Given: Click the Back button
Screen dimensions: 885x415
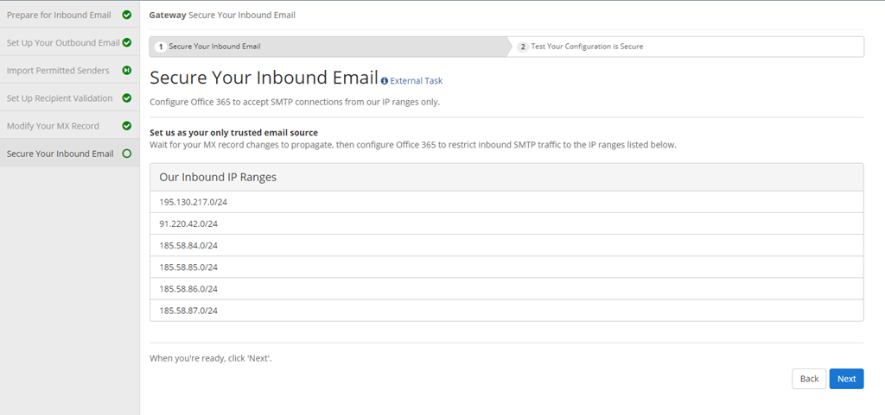Looking at the screenshot, I should (809, 379).
